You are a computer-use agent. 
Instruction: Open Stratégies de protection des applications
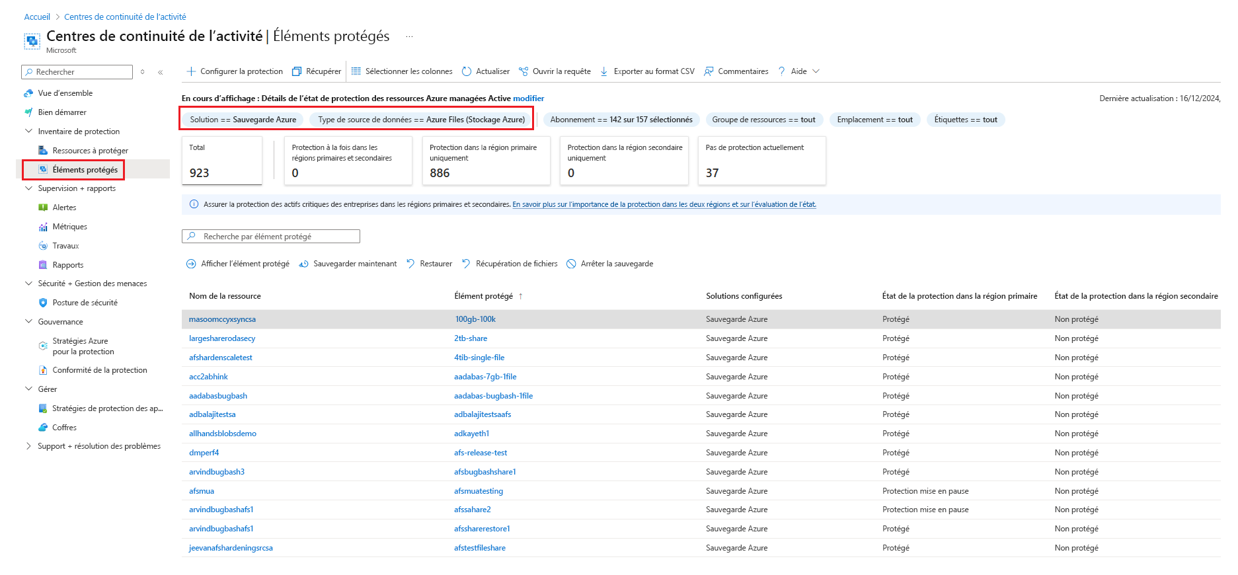pos(107,408)
